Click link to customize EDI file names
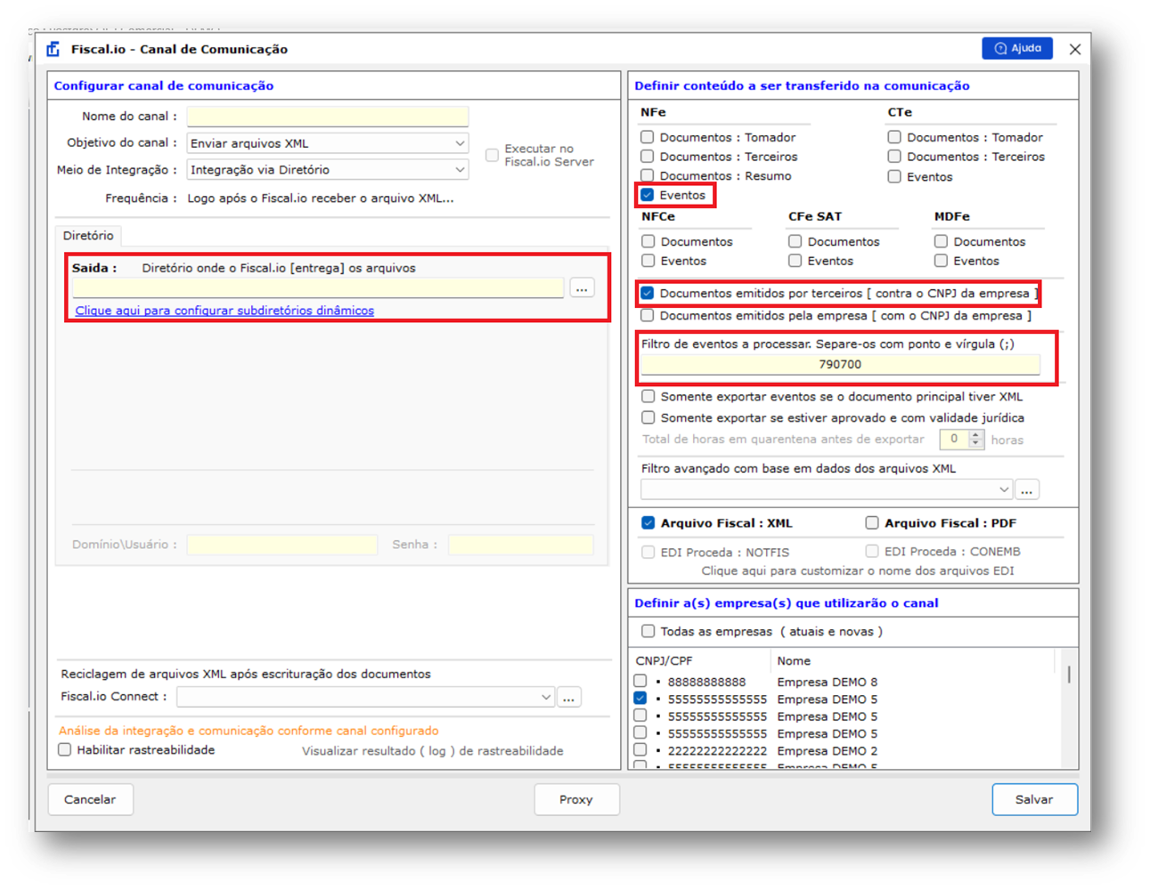The height and width of the screenshot is (890, 1150). click(x=858, y=570)
